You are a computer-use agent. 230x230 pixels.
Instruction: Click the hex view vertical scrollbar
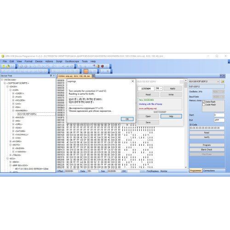pos(186,124)
